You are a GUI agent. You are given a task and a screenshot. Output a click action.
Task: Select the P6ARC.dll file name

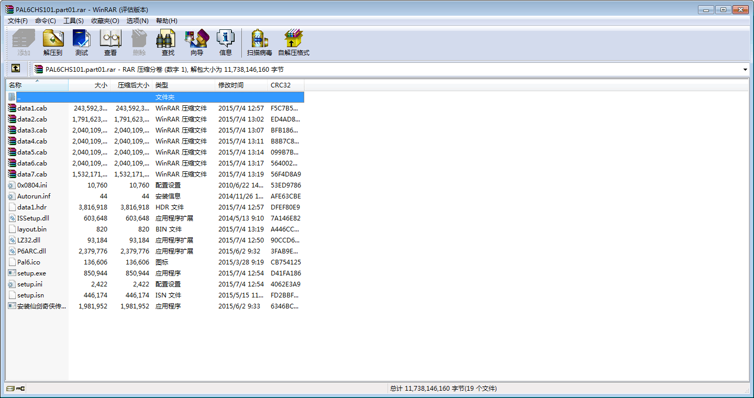point(31,251)
